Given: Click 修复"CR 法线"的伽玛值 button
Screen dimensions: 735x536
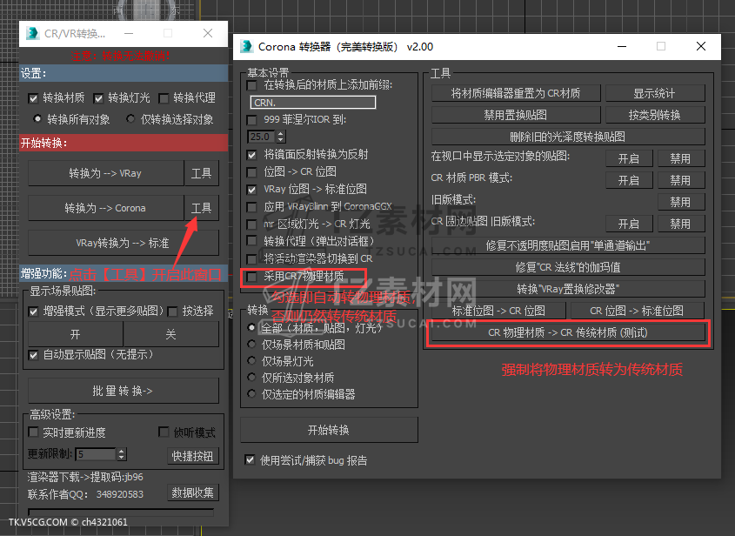Looking at the screenshot, I should click(x=568, y=267).
